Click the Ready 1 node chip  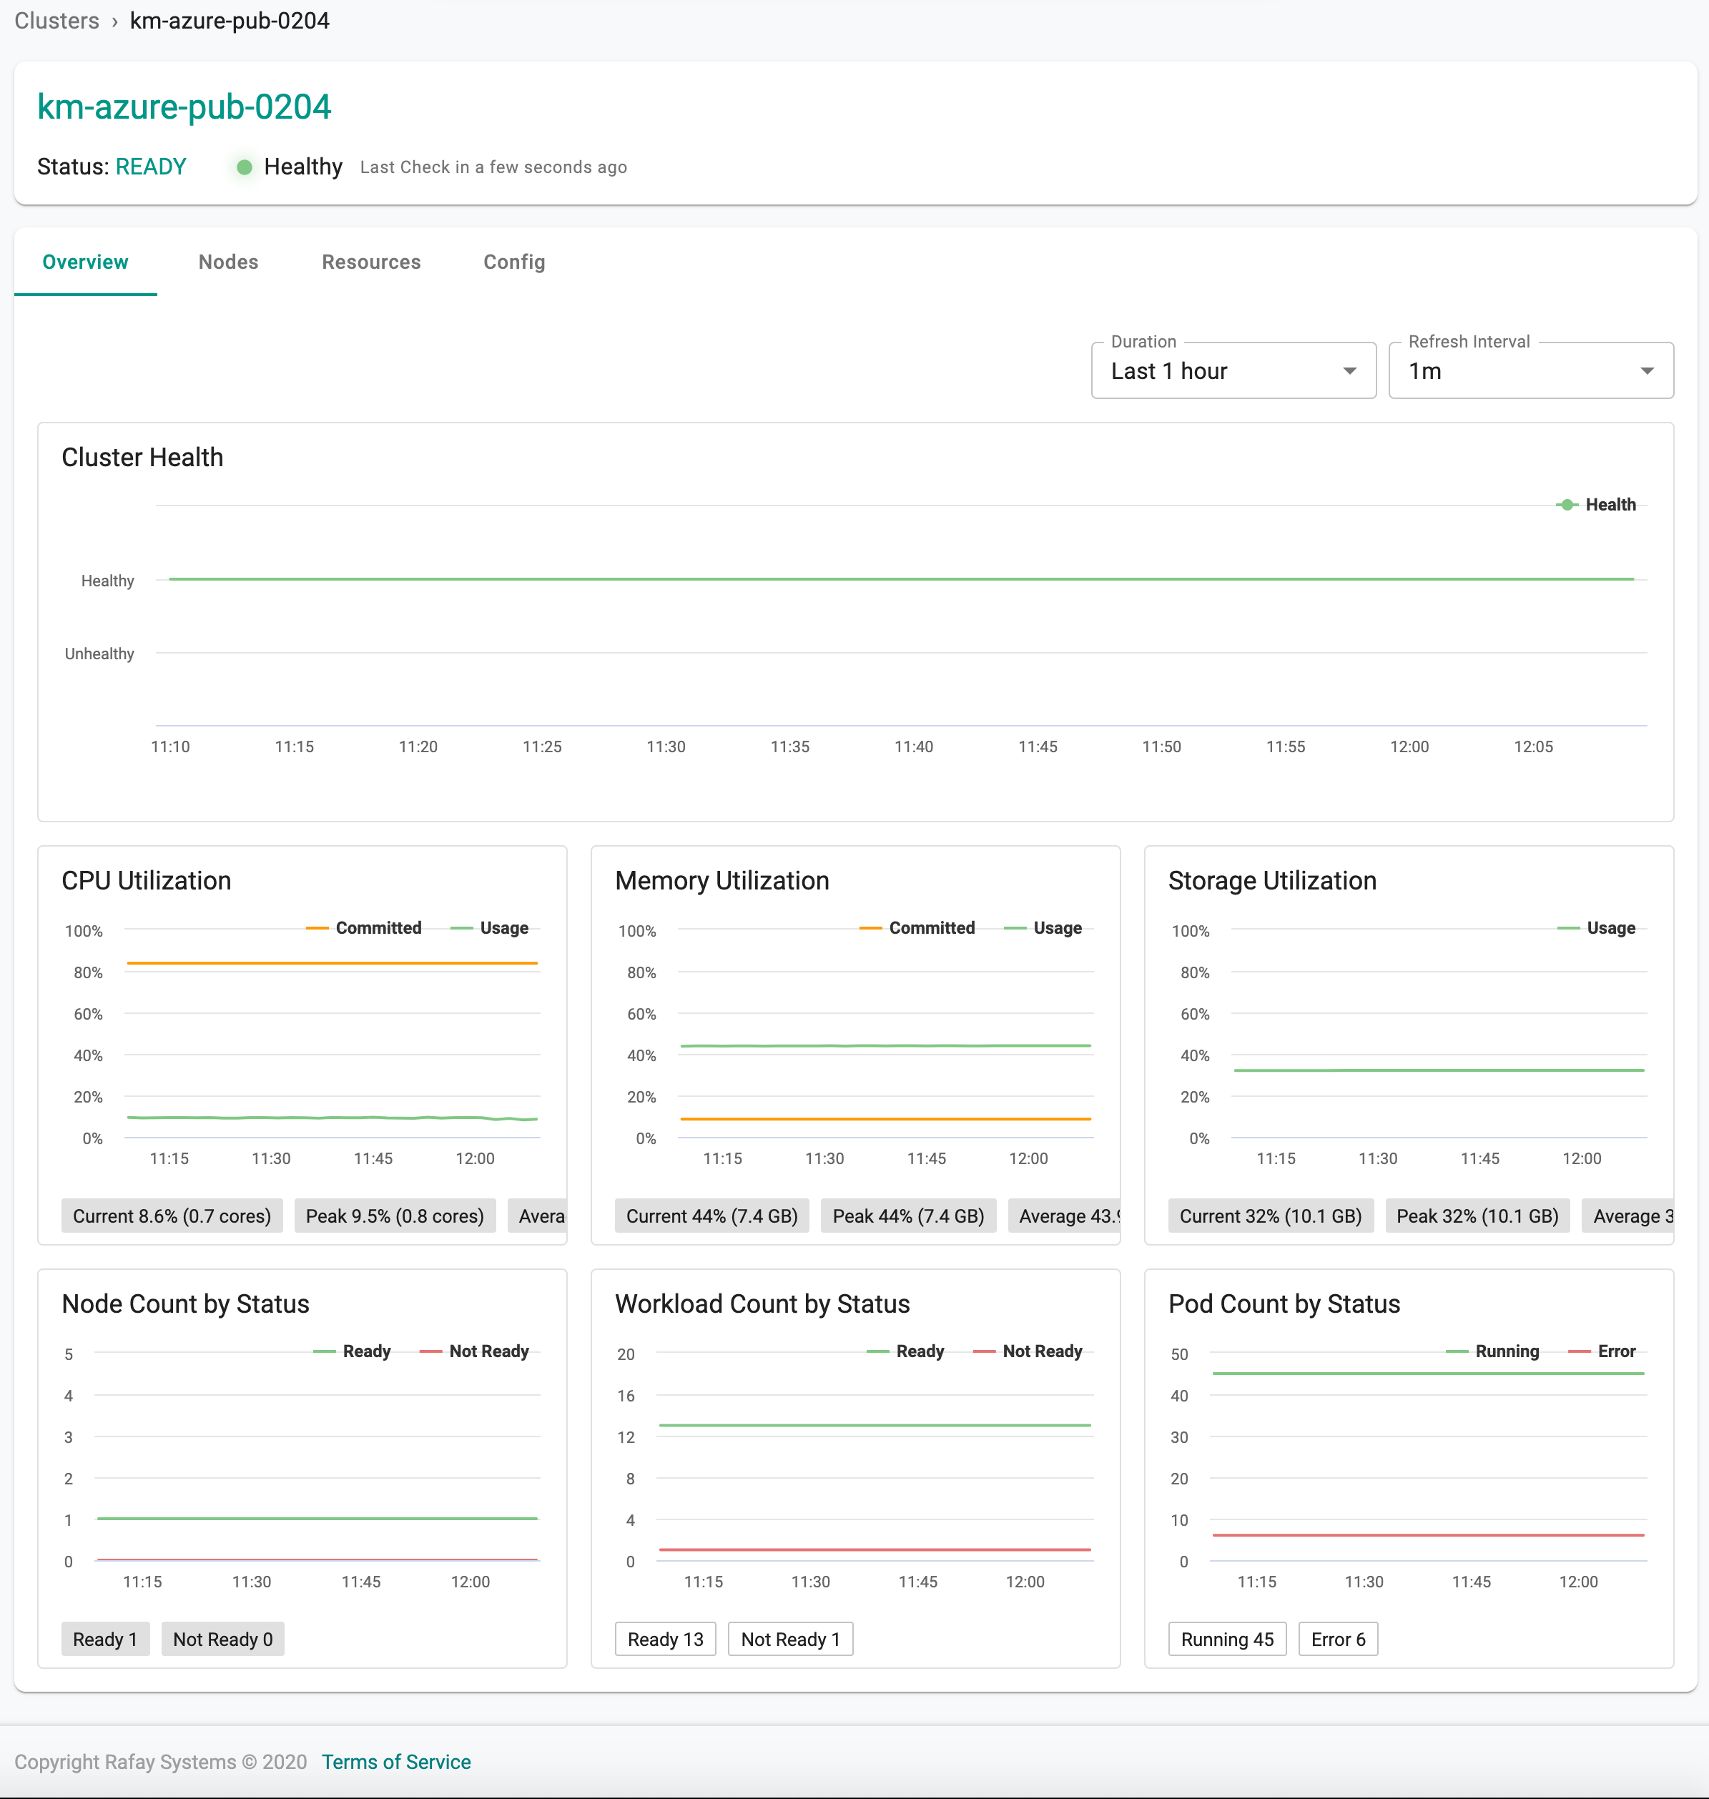[x=106, y=1639]
